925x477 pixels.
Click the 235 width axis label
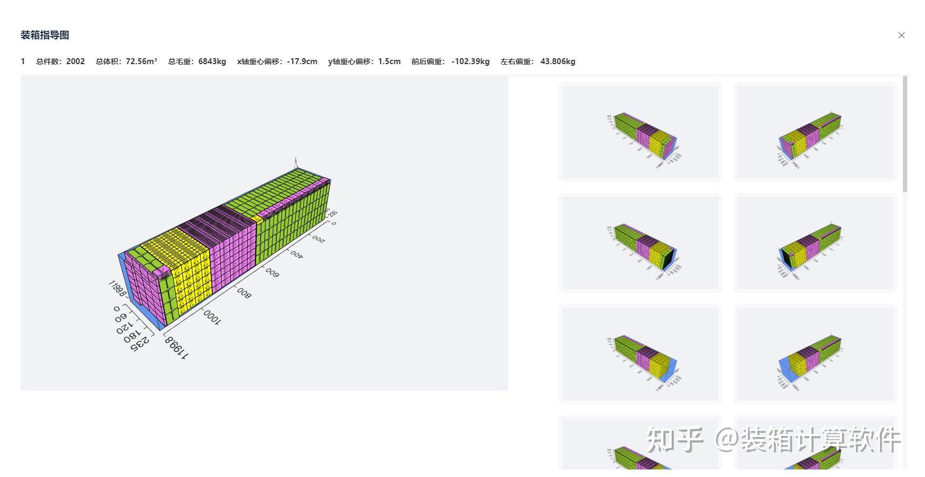coord(139,343)
